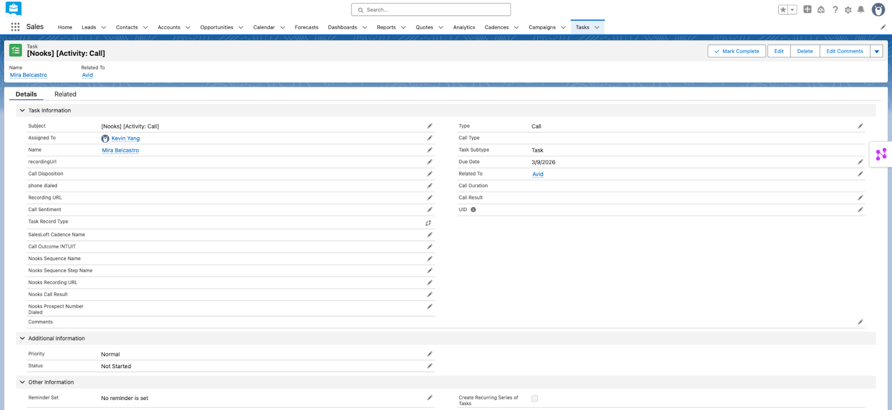The image size is (892, 410).
Task: Edit the Assigned To field pencil icon
Action: click(x=430, y=138)
